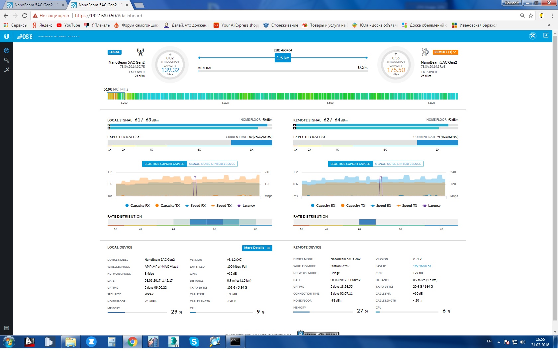Image resolution: width=558 pixels, height=351 pixels.
Task: Click the volume speaker tray icon
Action: pos(522,342)
